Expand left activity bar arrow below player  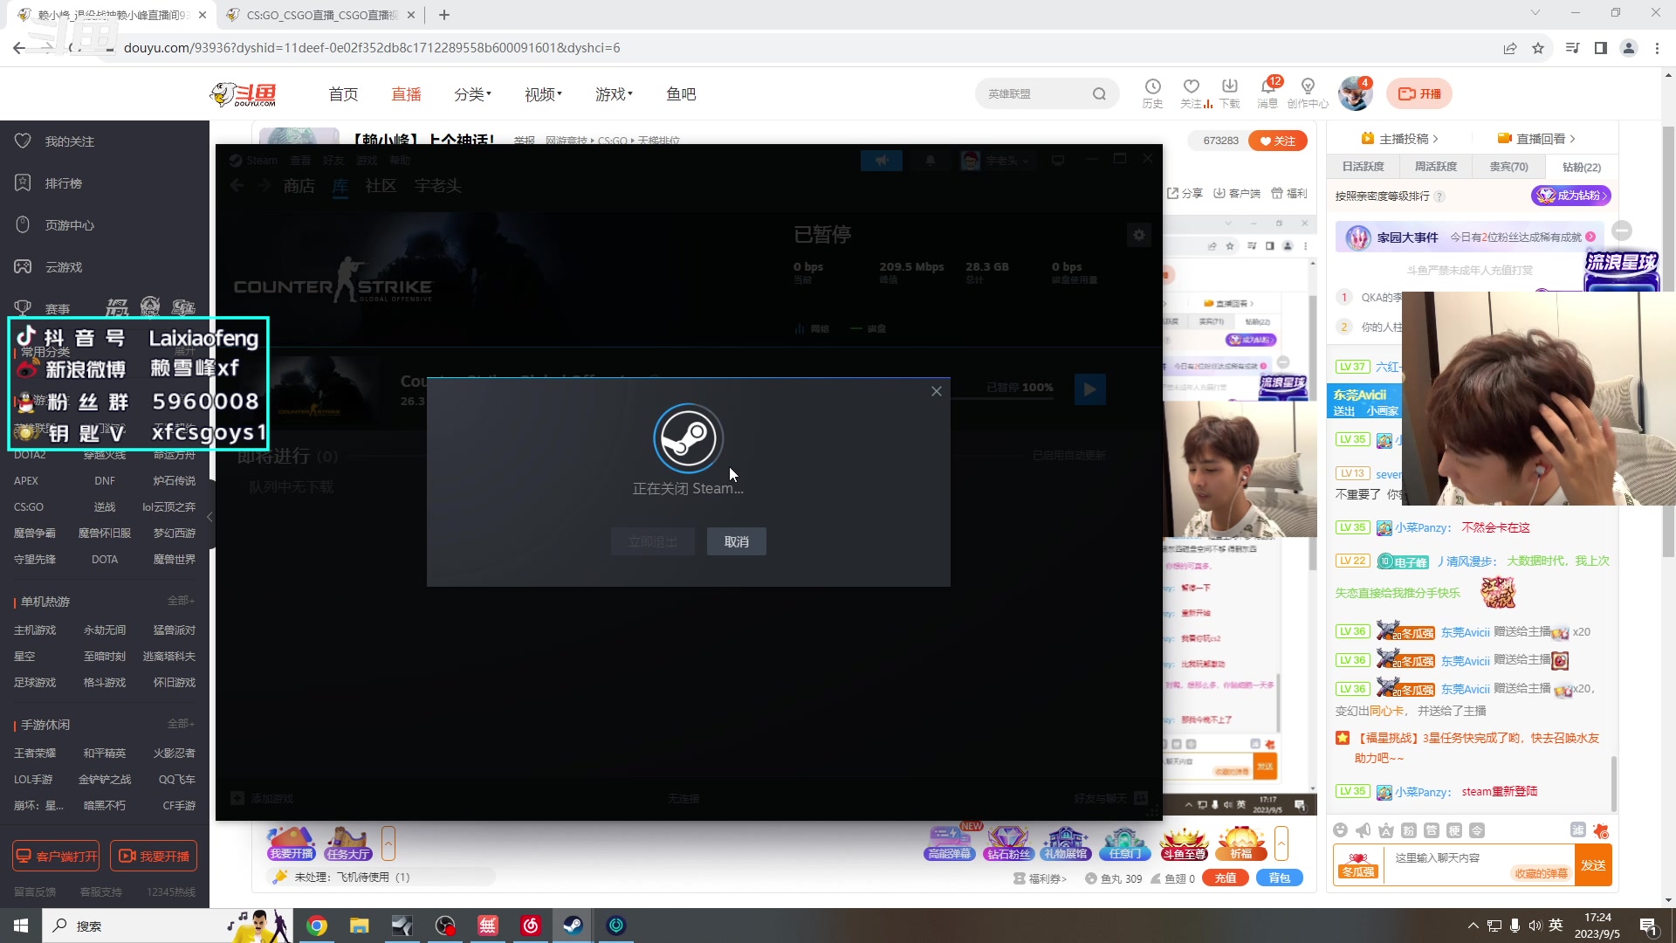click(x=388, y=843)
